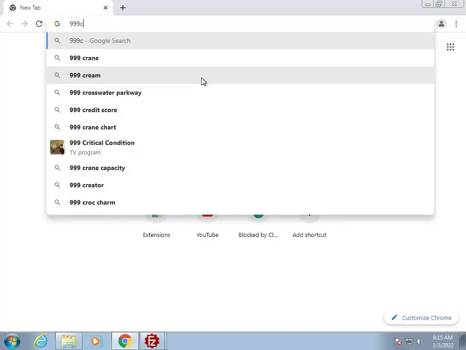
Task: Choose the '999 croc charm' suggestion
Action: pos(240,202)
